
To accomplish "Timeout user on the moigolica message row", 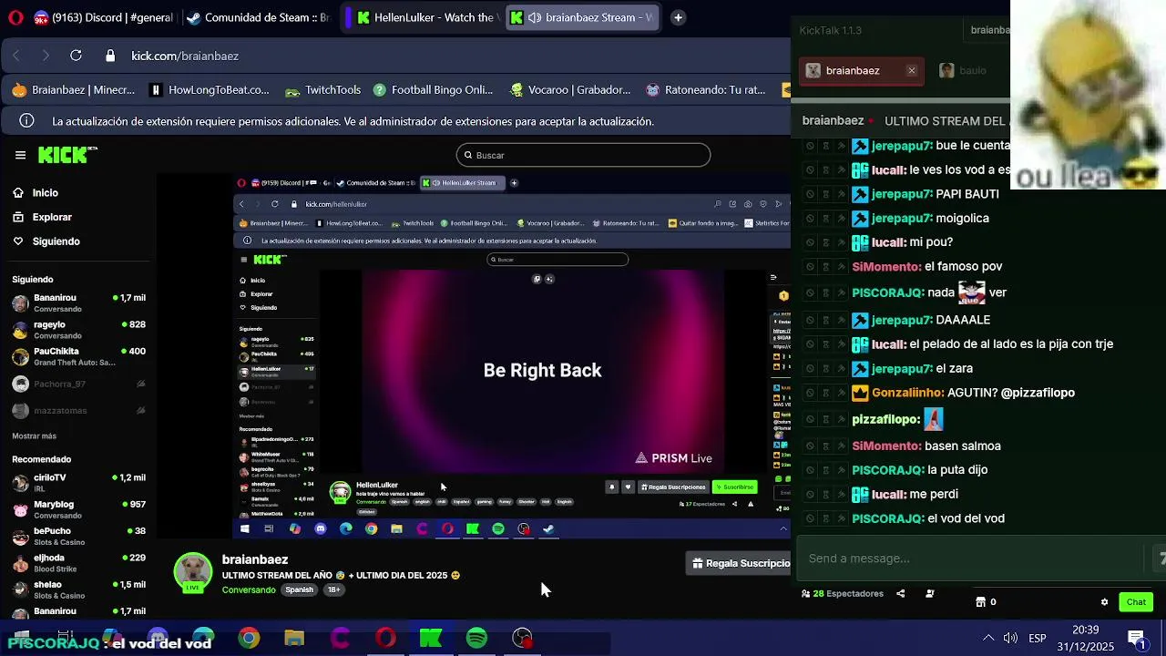I will point(825,219).
